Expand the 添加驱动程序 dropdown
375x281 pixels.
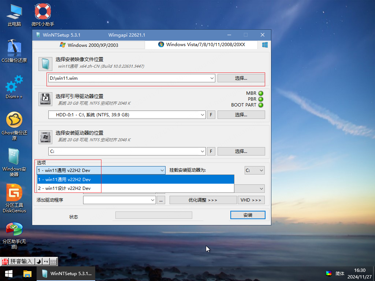[153, 200]
